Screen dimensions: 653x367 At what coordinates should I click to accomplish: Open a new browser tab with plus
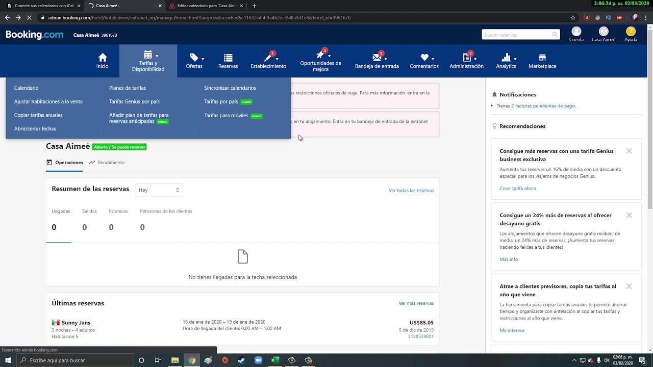[254, 6]
